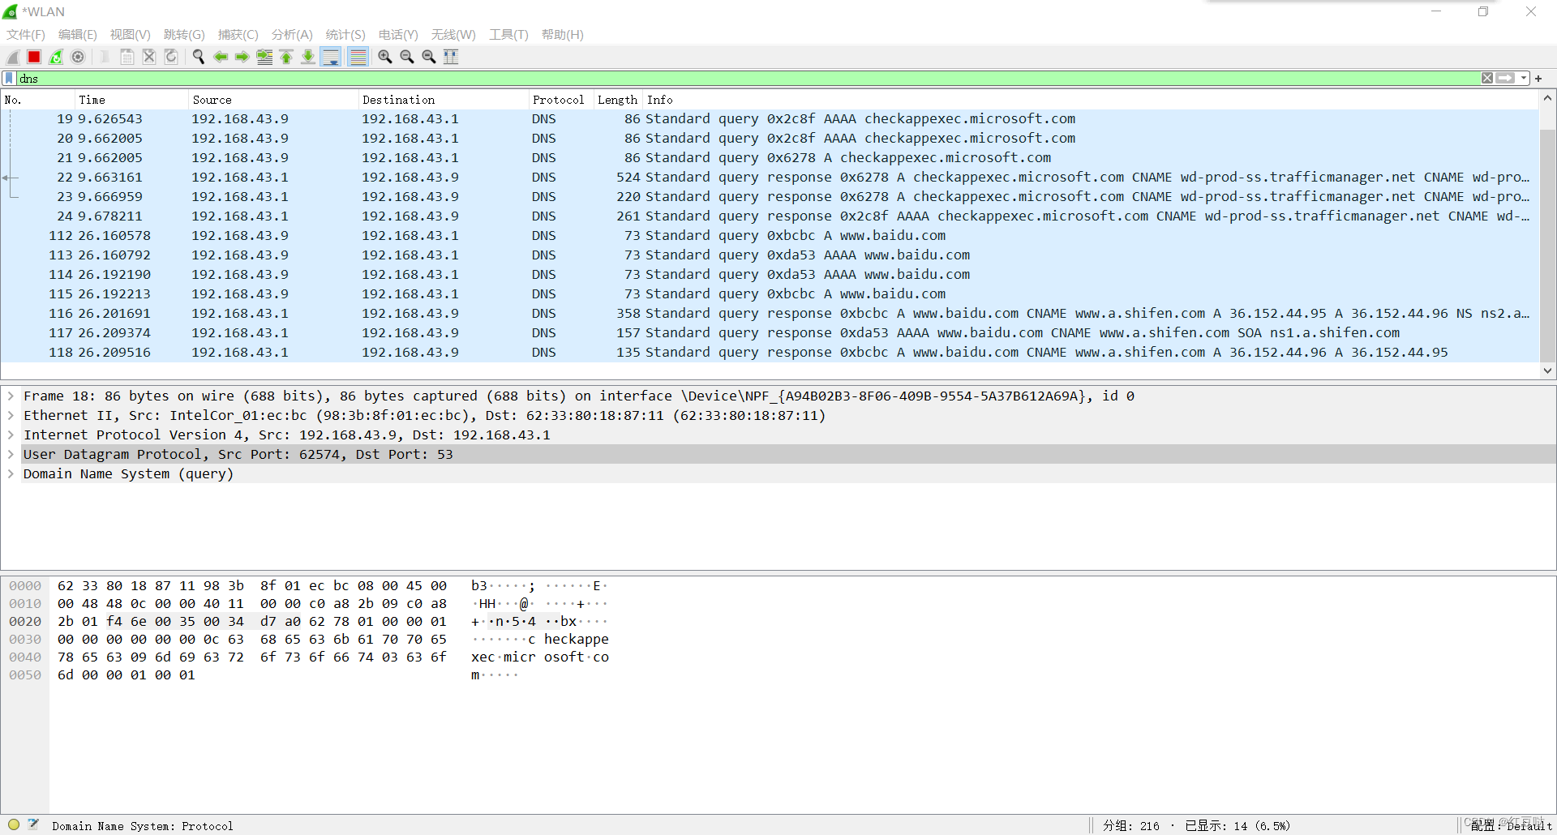Image resolution: width=1557 pixels, height=835 pixels.
Task: Jump to the last packet using the down arrow icon
Action: coord(308,57)
